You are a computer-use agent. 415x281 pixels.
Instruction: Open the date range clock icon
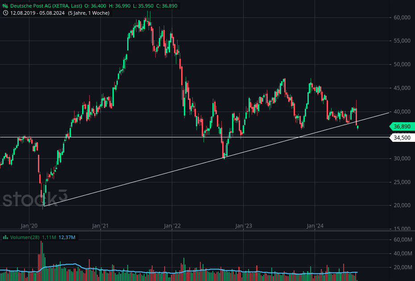(5, 13)
